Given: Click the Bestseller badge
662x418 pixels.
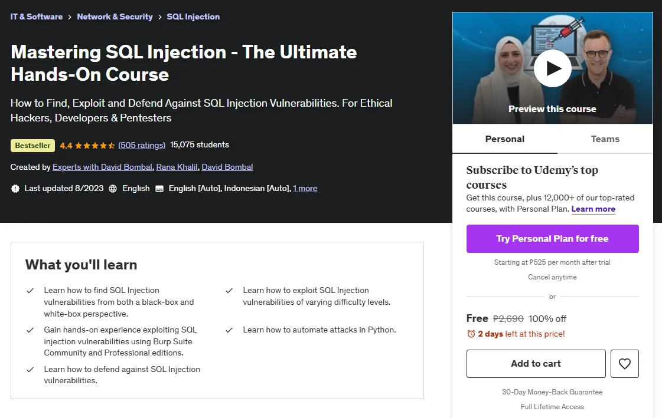Looking at the screenshot, I should click(x=32, y=146).
